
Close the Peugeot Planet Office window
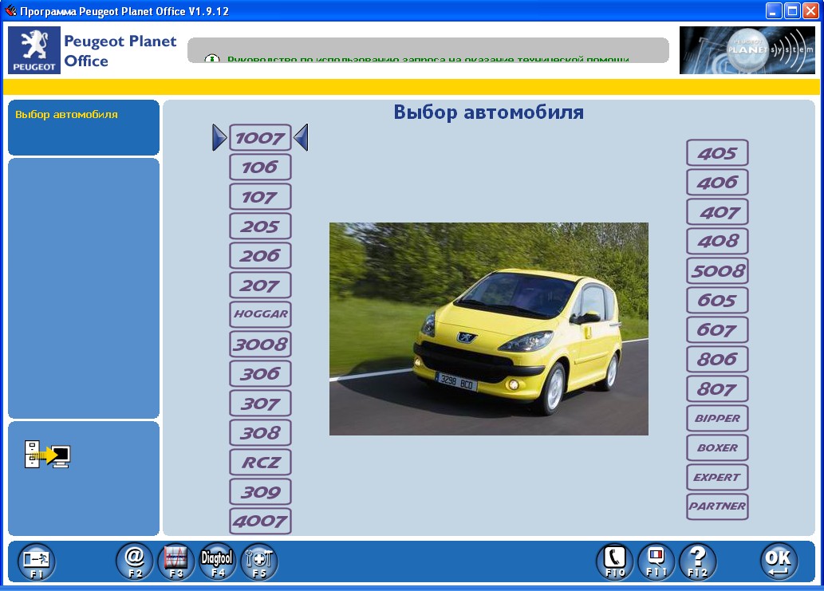pos(811,10)
